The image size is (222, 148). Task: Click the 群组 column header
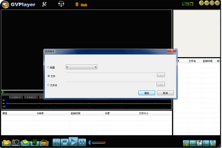point(18,113)
